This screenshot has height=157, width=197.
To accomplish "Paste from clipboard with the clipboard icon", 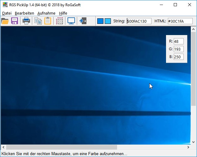I will point(48,21).
